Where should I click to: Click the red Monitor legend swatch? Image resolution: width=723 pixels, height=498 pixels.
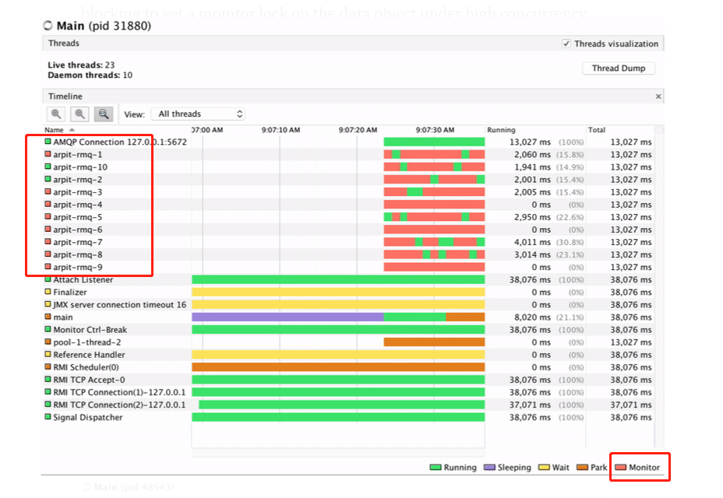(x=621, y=467)
